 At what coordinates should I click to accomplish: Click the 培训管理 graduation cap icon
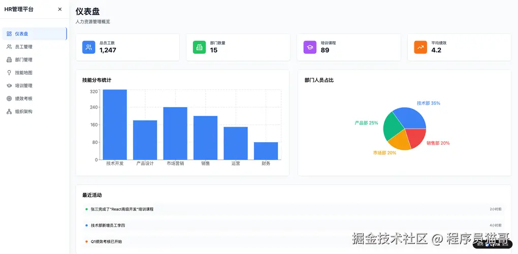click(x=9, y=85)
